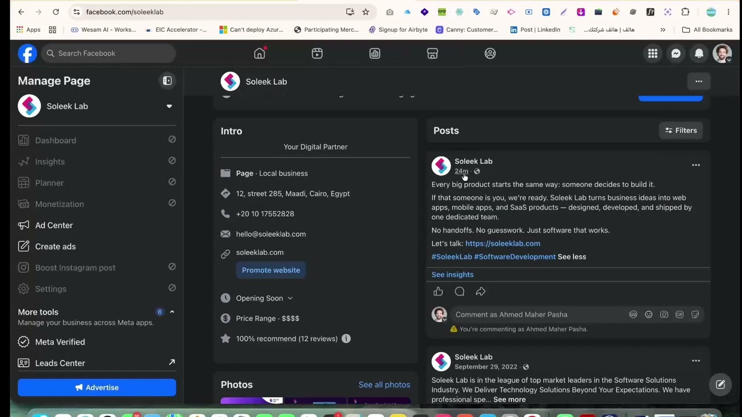
Task: Open the Facebook Home icon
Action: [259, 53]
